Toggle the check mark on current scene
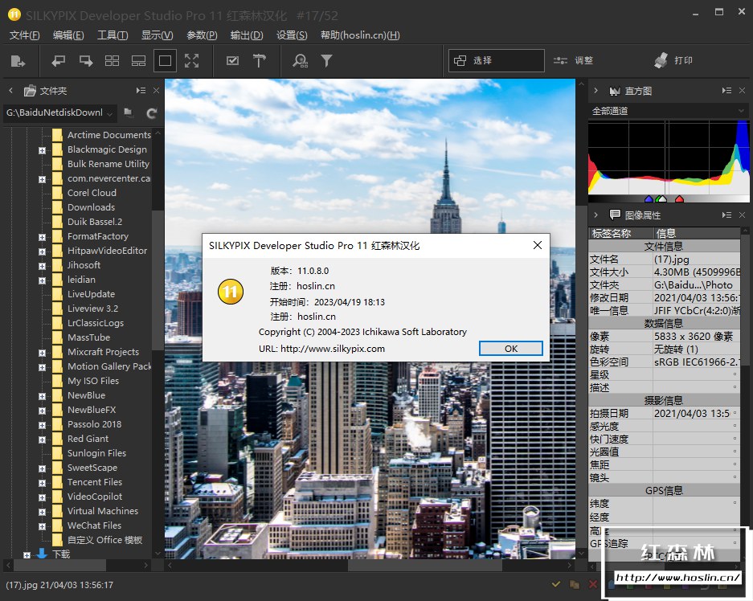753x601 pixels. coord(232,61)
